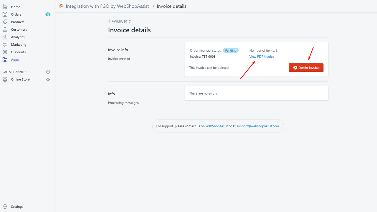The image size is (377, 212).
Task: Open the Customers person icon
Action: pyautogui.click(x=5, y=29)
